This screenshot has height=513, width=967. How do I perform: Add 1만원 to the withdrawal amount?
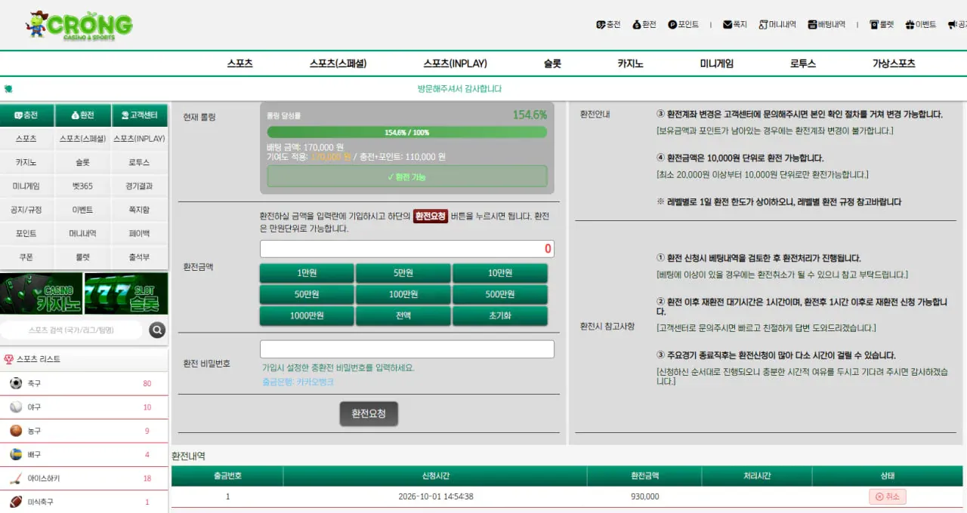pyautogui.click(x=307, y=273)
